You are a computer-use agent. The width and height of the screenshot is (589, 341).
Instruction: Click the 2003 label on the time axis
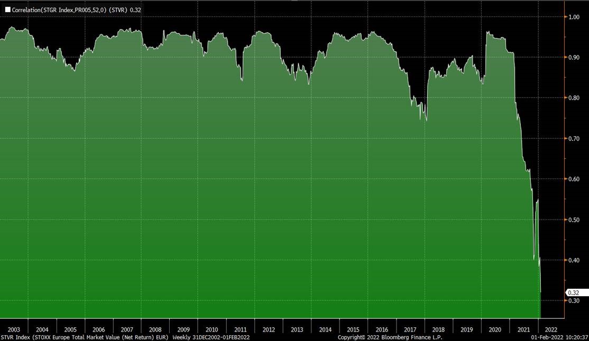(x=14, y=329)
